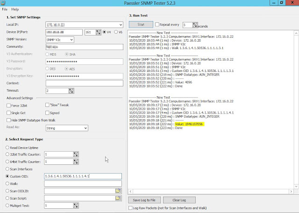
Task: Open the SNMP Version dropdown
Action: pos(60,40)
